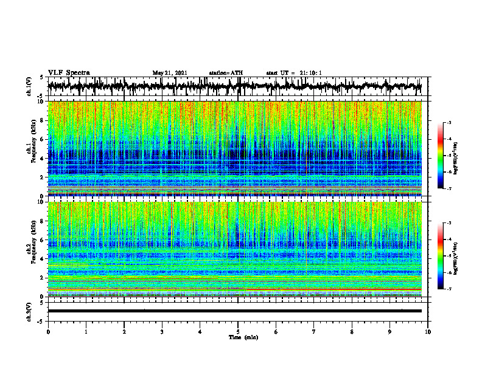Click time axis tick label '0'
This screenshot has height=372, width=482.
48,332
